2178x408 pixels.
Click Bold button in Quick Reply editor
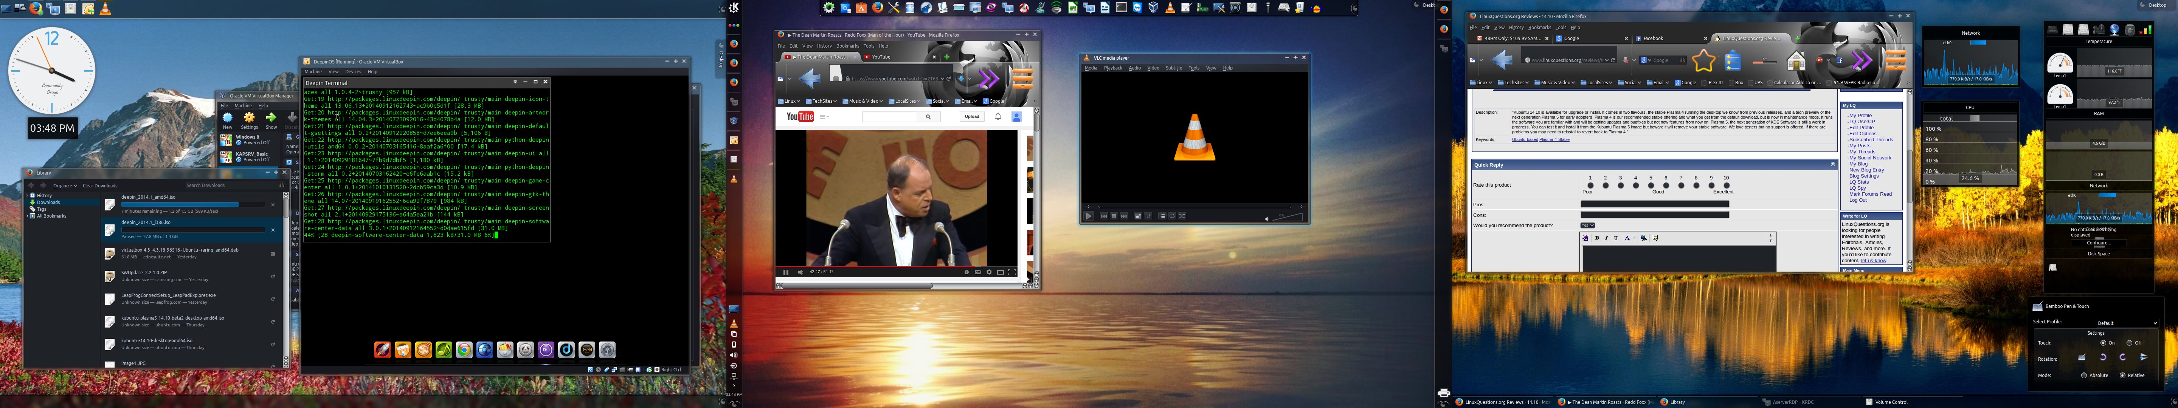pyautogui.click(x=1597, y=238)
